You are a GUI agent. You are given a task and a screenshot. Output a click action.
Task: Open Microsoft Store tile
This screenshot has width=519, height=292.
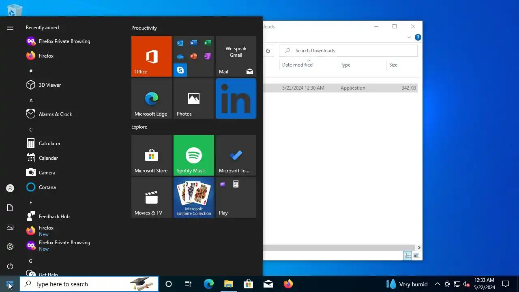(x=152, y=155)
